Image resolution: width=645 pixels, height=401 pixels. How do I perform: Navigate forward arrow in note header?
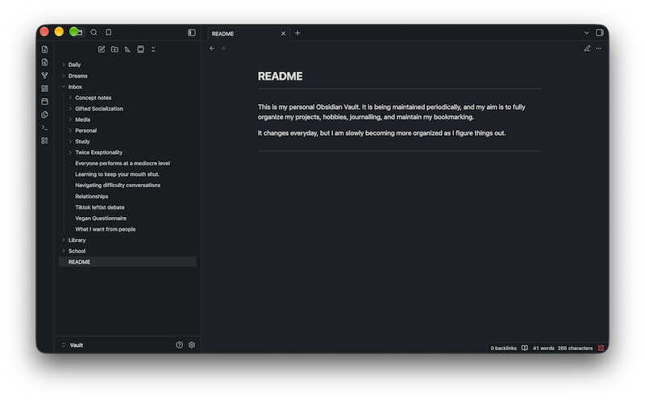click(x=223, y=48)
